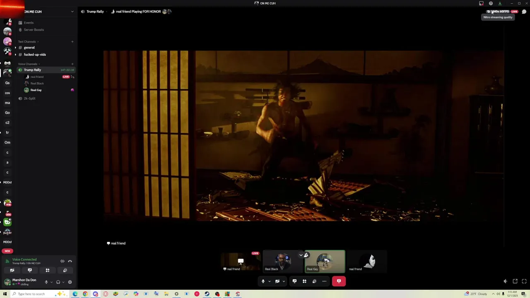Open input device options arrow in user panel
The image size is (530, 298).
tap(51, 282)
